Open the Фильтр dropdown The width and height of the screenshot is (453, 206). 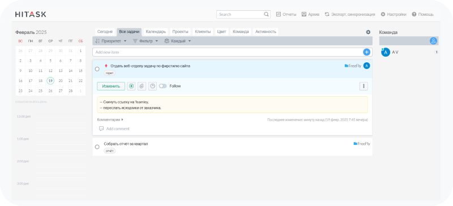click(146, 41)
